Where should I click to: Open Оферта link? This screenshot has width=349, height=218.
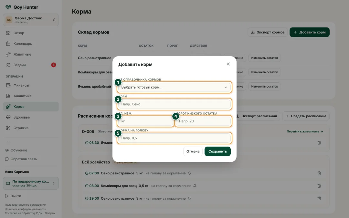[50, 213]
